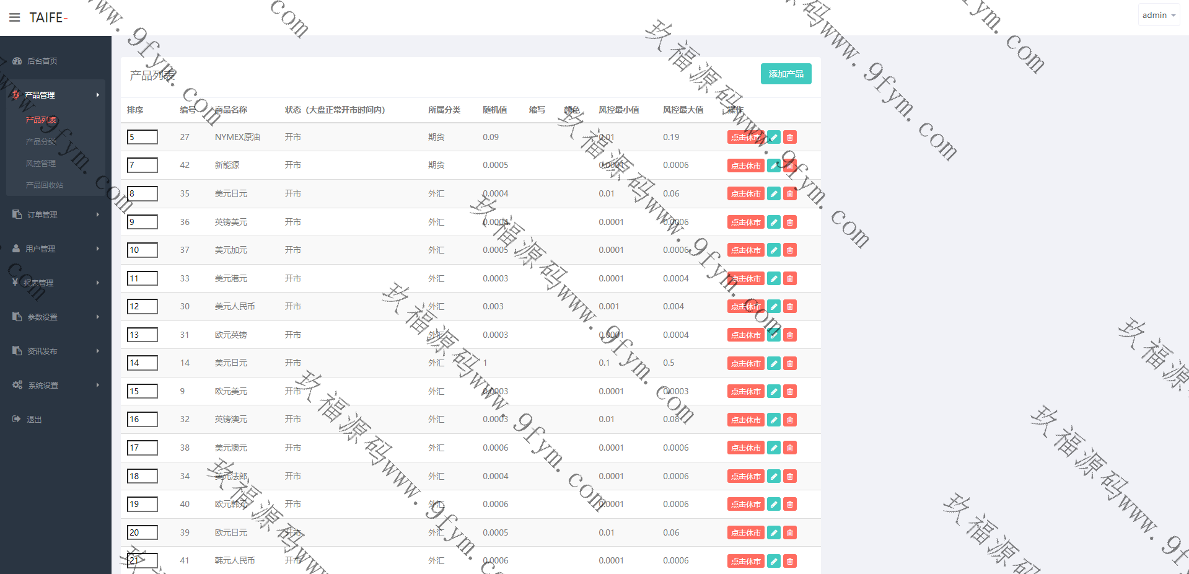Open 产品分类 submenu item
Image resolution: width=1189 pixels, height=574 pixels.
click(41, 142)
